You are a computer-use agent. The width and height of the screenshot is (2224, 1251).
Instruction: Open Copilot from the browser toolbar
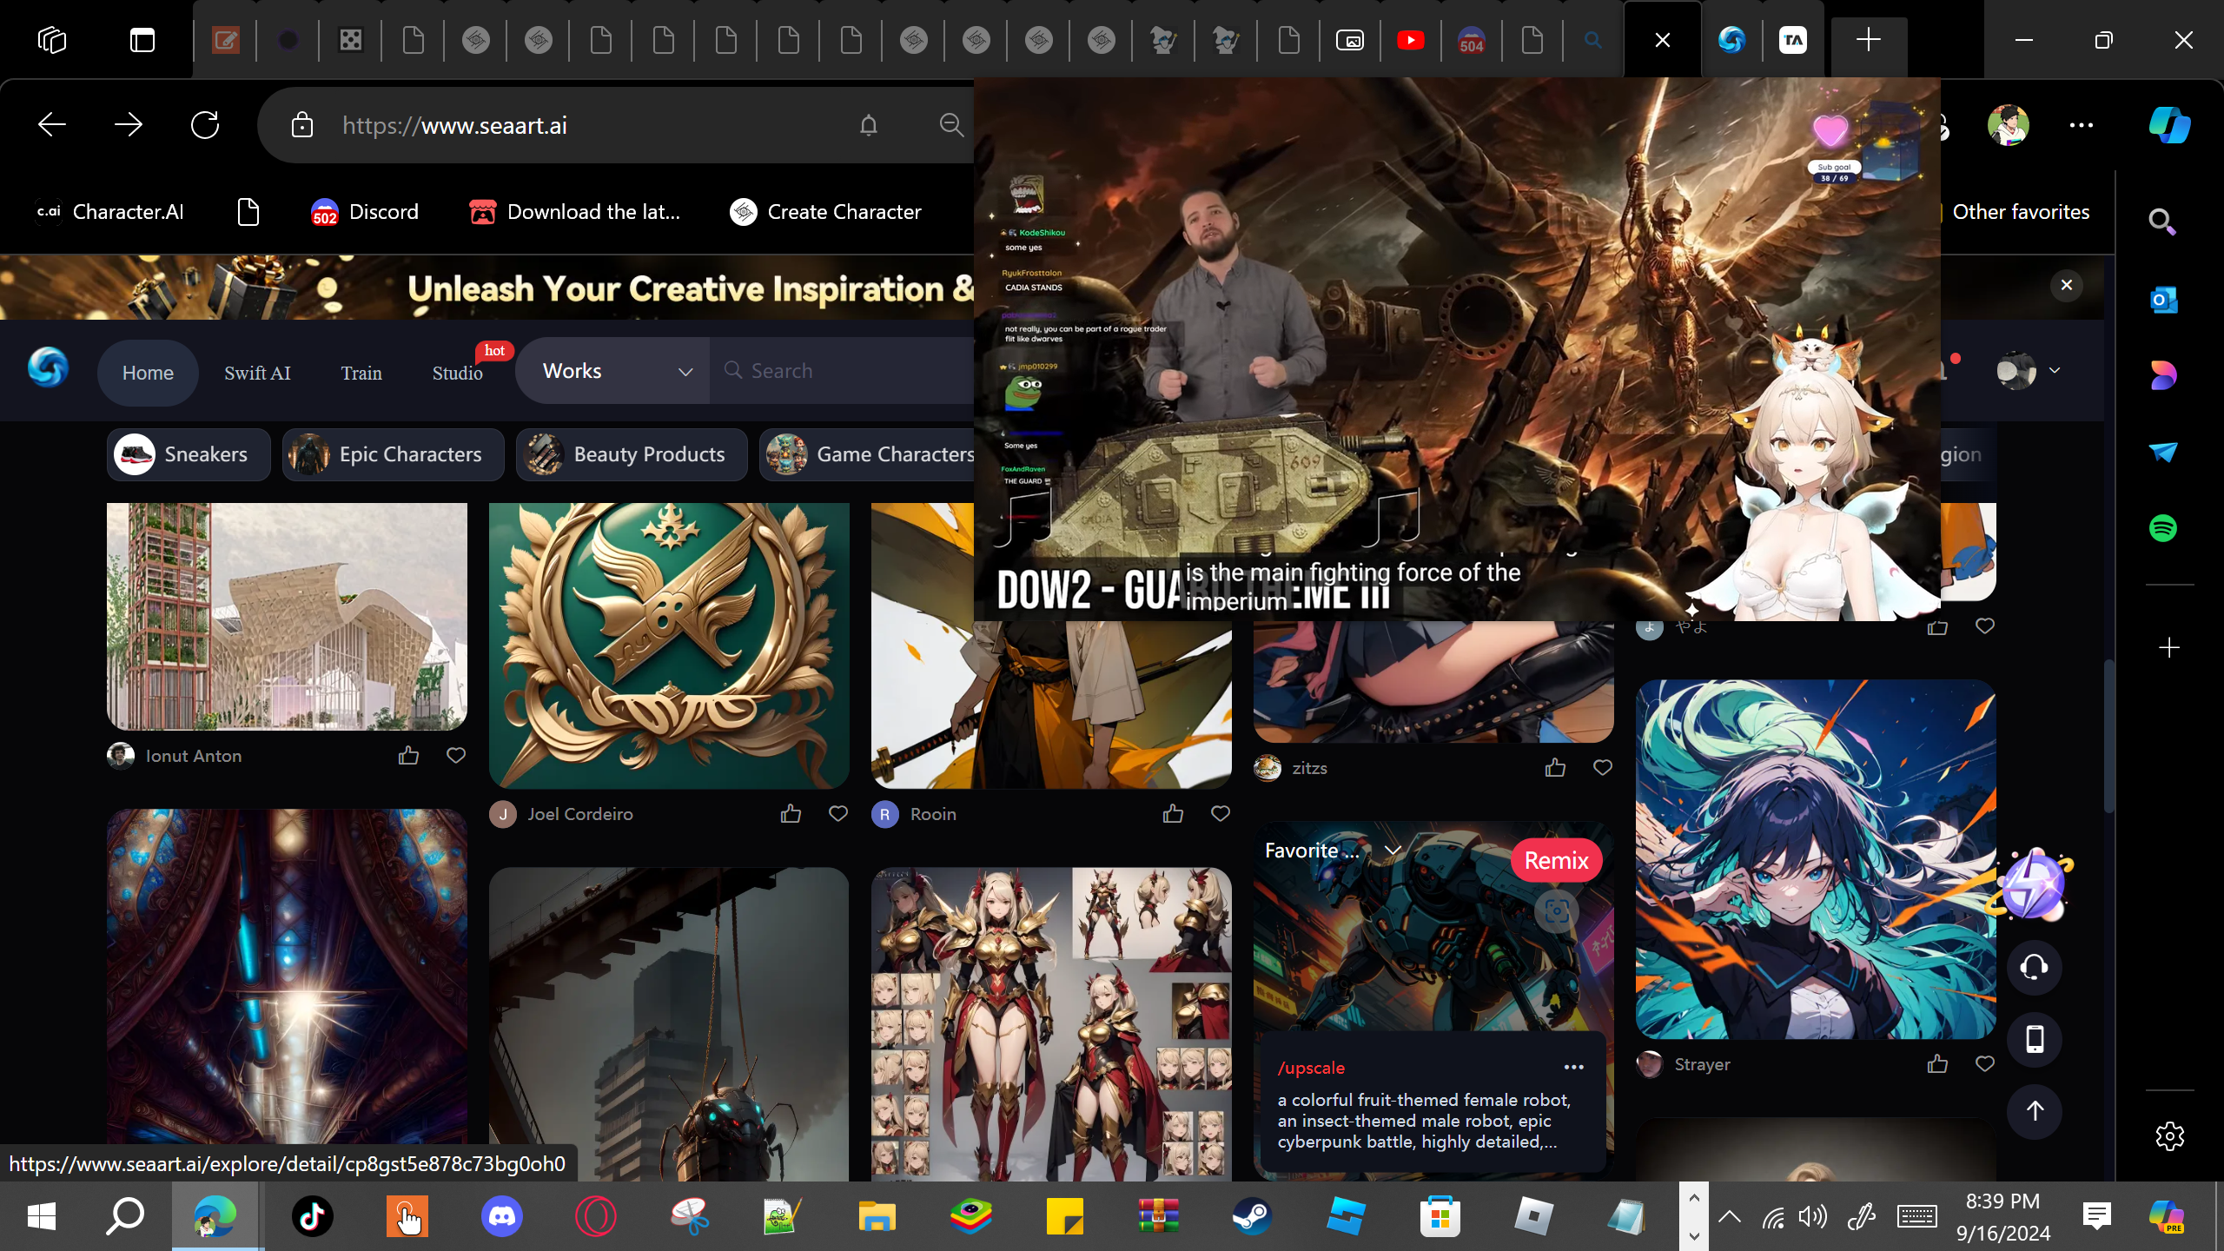tap(2169, 125)
